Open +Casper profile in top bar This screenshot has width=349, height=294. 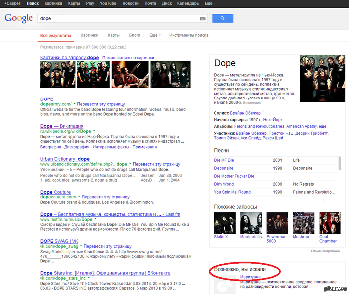pos(12,4)
